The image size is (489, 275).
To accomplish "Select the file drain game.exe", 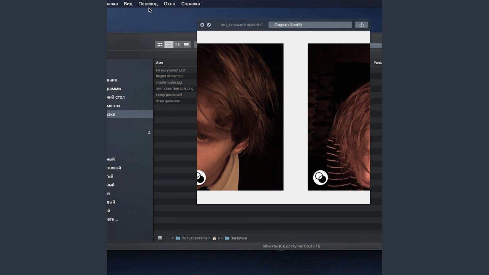I will coord(168,101).
